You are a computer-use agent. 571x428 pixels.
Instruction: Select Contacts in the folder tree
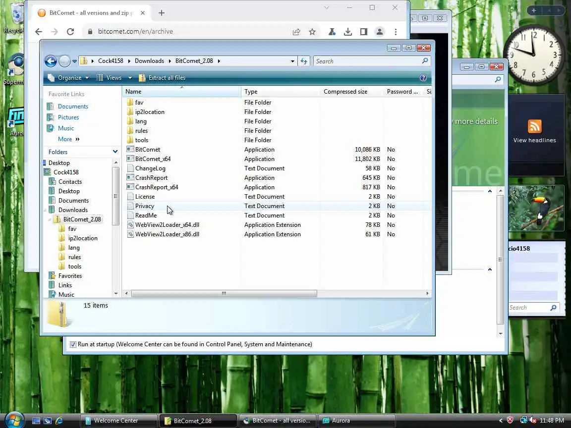(70, 182)
